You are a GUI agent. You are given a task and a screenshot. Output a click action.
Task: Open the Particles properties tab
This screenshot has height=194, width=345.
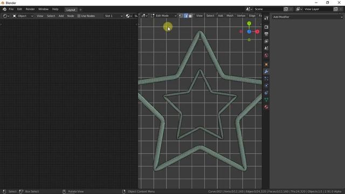pos(266,79)
